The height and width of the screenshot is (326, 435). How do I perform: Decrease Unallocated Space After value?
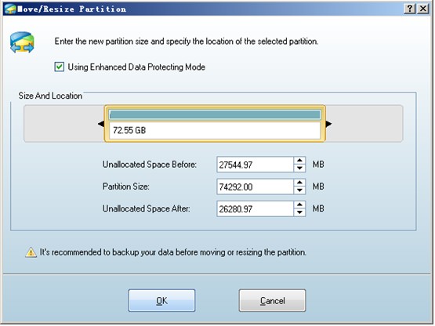tap(299, 212)
